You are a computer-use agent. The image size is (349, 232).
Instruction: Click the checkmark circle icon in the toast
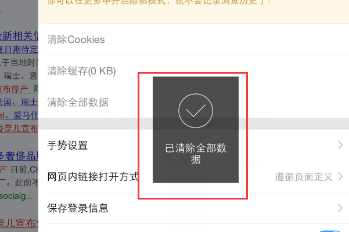pyautogui.click(x=196, y=111)
